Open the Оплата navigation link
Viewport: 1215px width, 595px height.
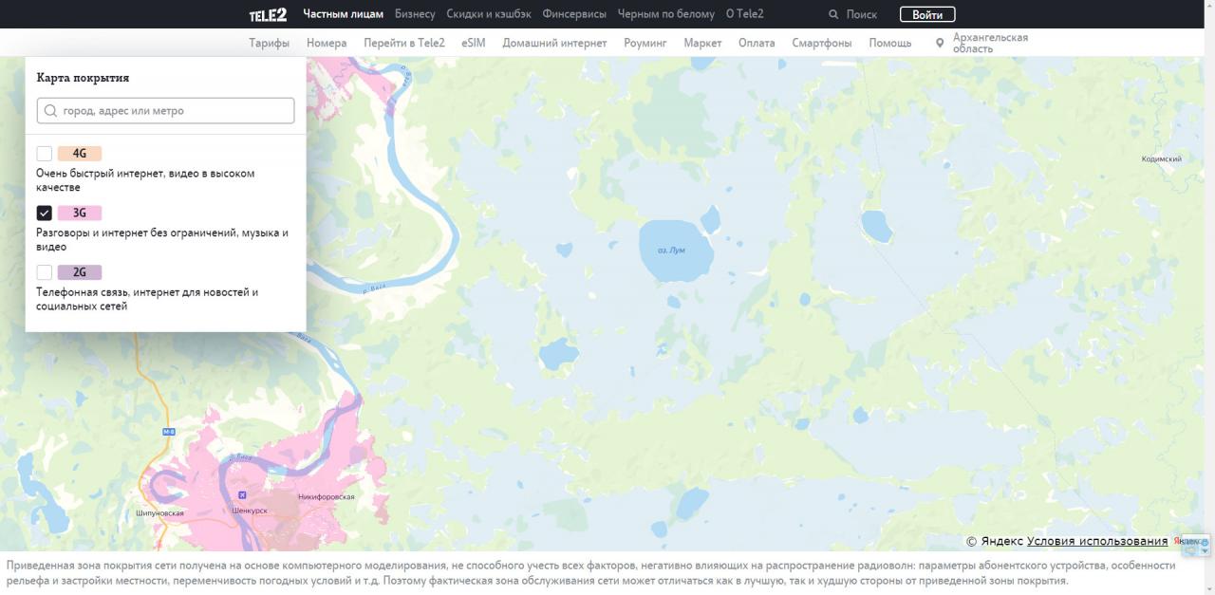pyautogui.click(x=757, y=43)
